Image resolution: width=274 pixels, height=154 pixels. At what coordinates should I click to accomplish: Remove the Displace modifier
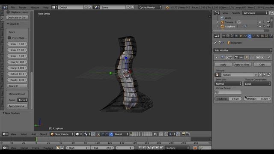point(269,57)
